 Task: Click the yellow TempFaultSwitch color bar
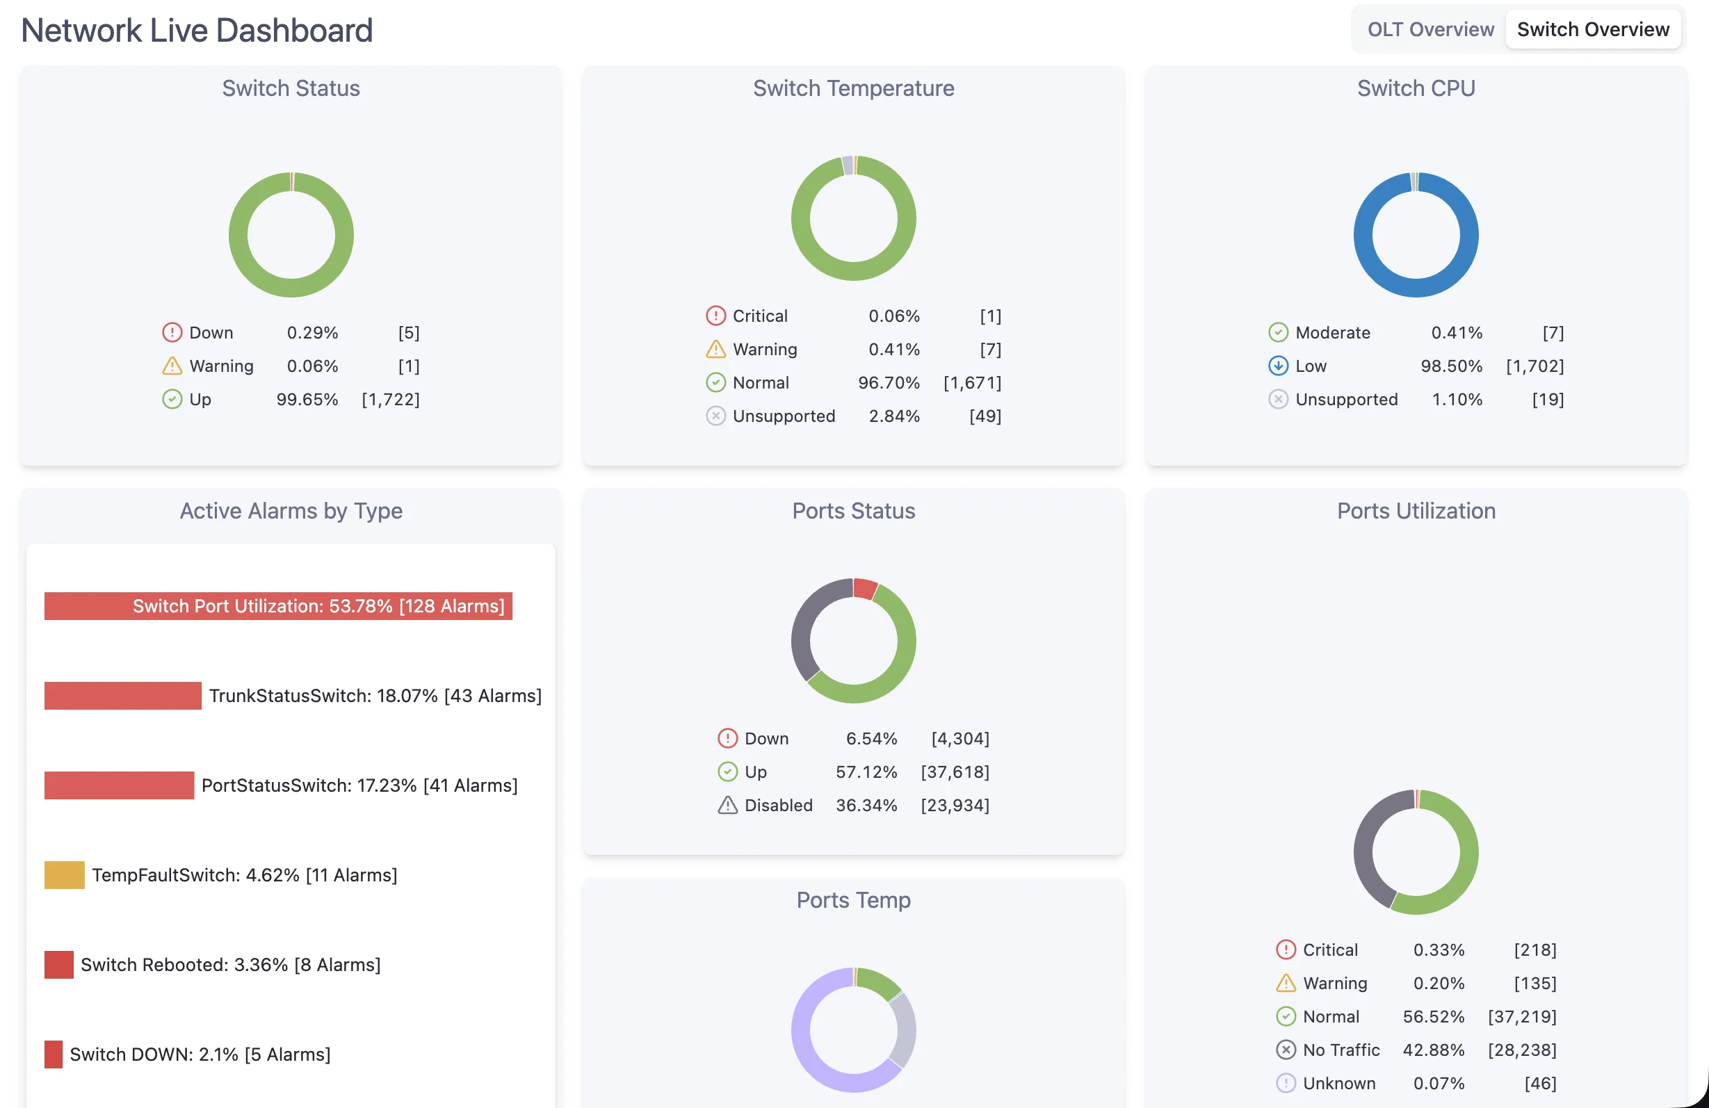64,874
